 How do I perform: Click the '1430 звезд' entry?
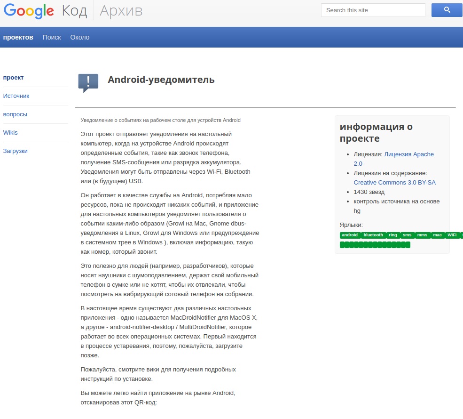[x=369, y=192]
